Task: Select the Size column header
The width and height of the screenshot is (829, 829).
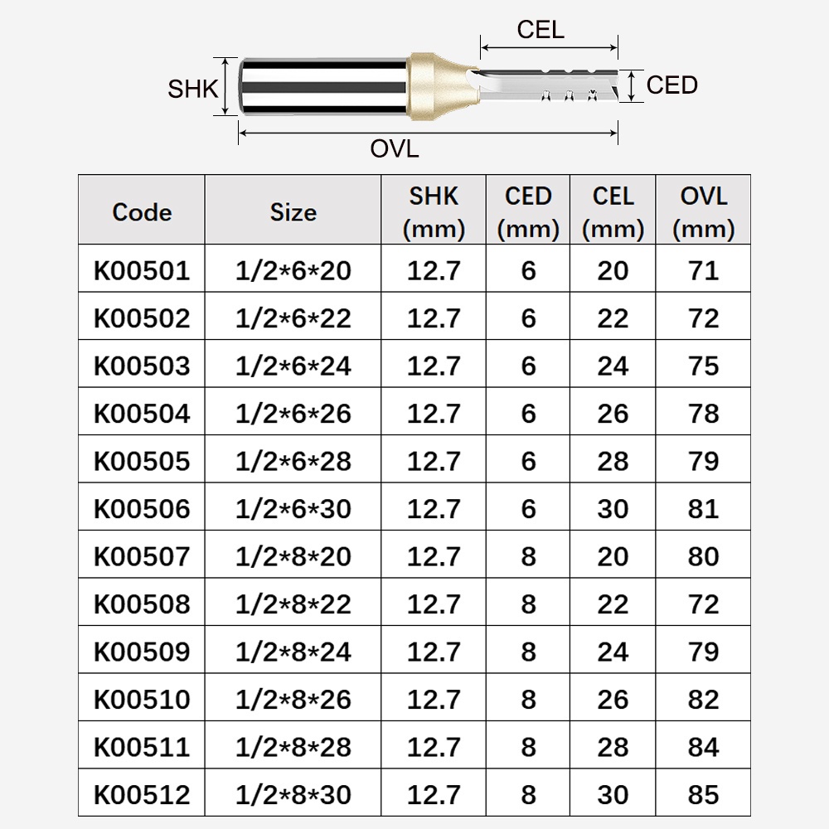Action: pos(293,212)
